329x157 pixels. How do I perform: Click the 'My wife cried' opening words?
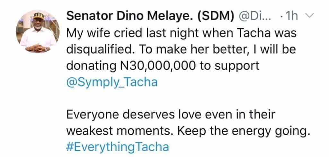(97, 33)
